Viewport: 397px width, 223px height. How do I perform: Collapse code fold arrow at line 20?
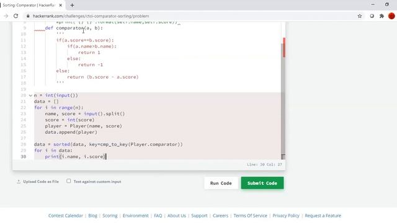click(x=30, y=95)
